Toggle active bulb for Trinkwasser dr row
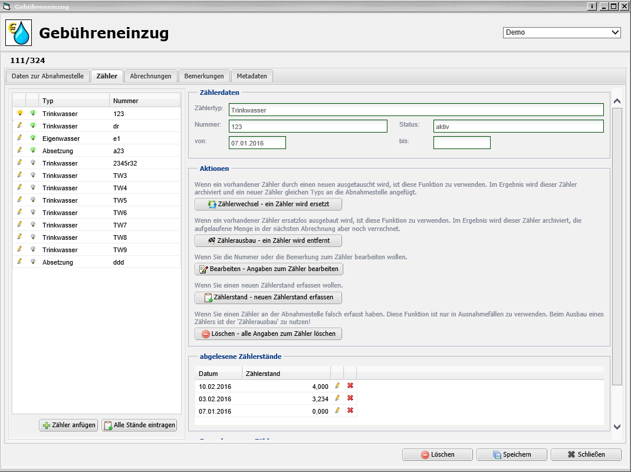The image size is (631, 472). tap(33, 126)
